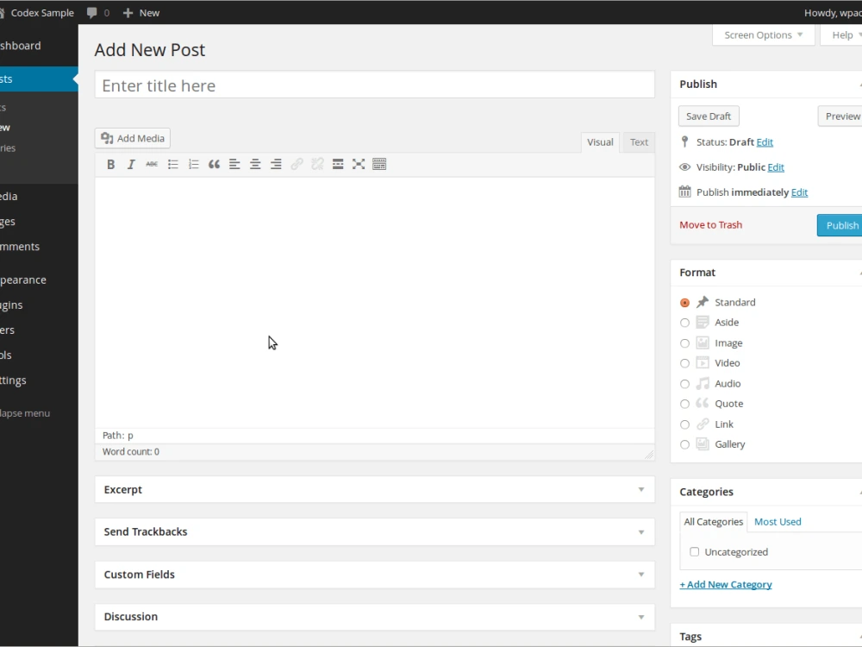The height and width of the screenshot is (647, 862).
Task: Expand the Custom Fields panel arrow
Action: tap(641, 575)
